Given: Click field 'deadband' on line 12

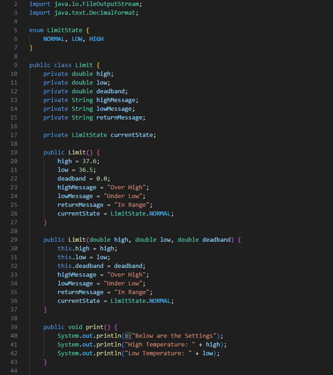Looking at the screenshot, I should 111,91.
